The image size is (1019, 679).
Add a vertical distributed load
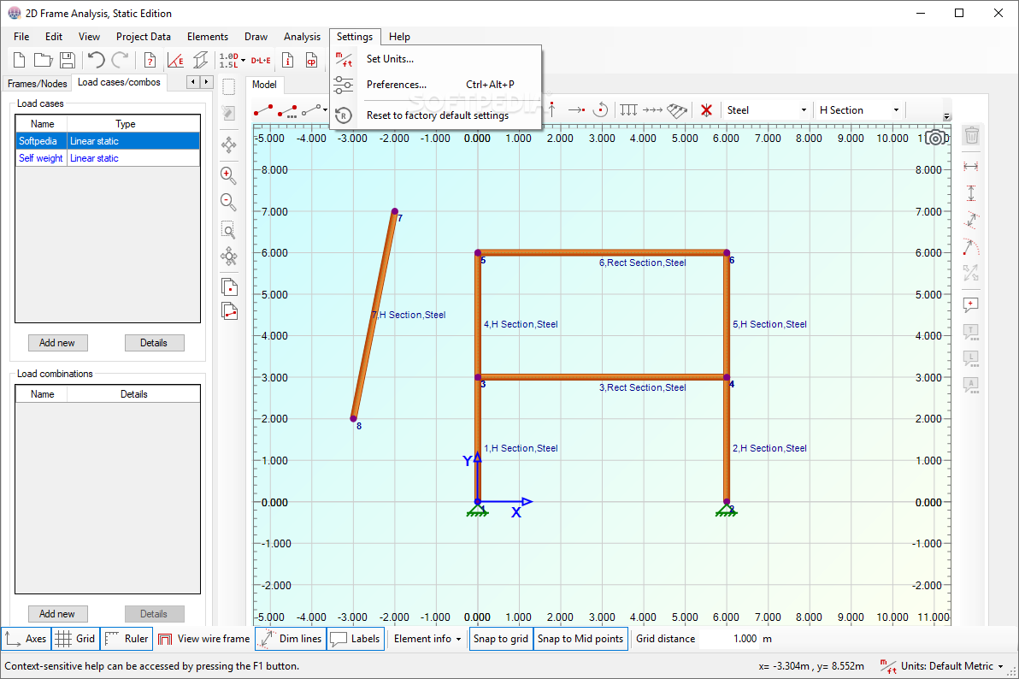(628, 110)
